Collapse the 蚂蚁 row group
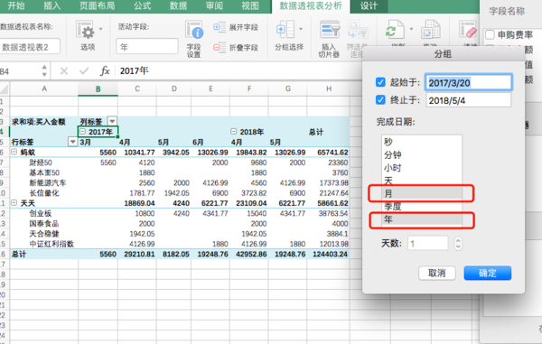This screenshot has width=542, height=344. pyautogui.click(x=14, y=152)
